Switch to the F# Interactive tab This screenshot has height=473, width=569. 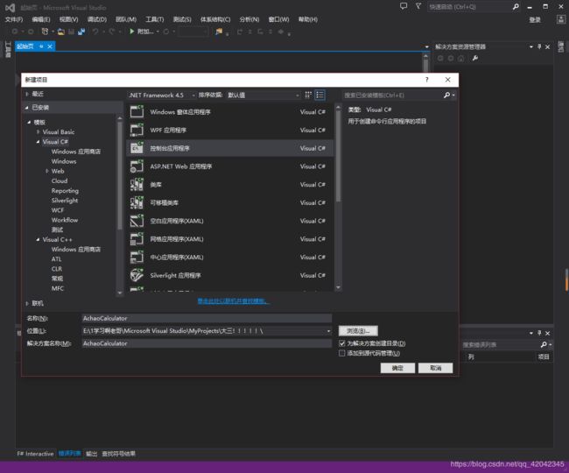35,454
